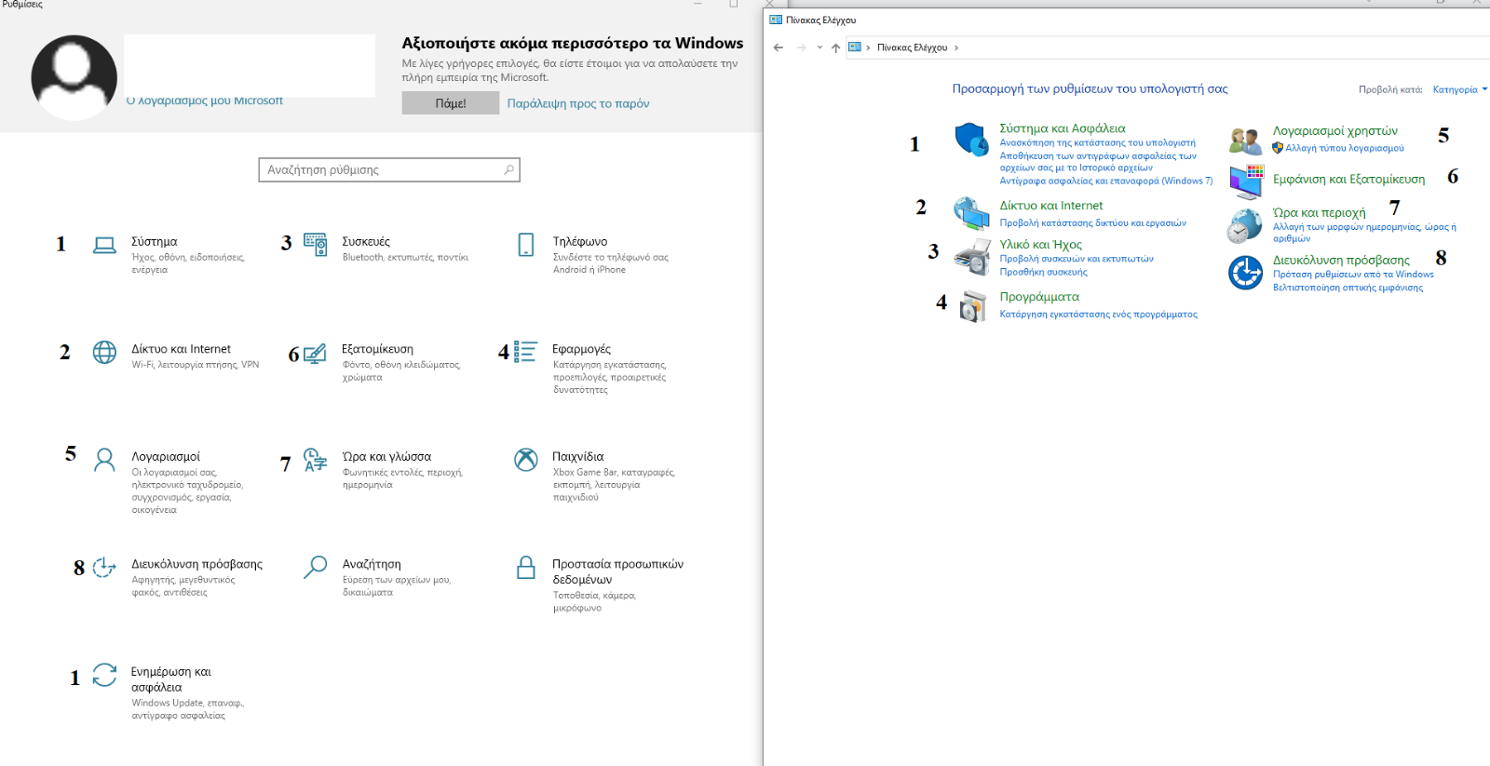Viewport: 1490px width, 766px height.
Task: Click the Εφαρμογές title text in Settings
Action: click(x=581, y=349)
